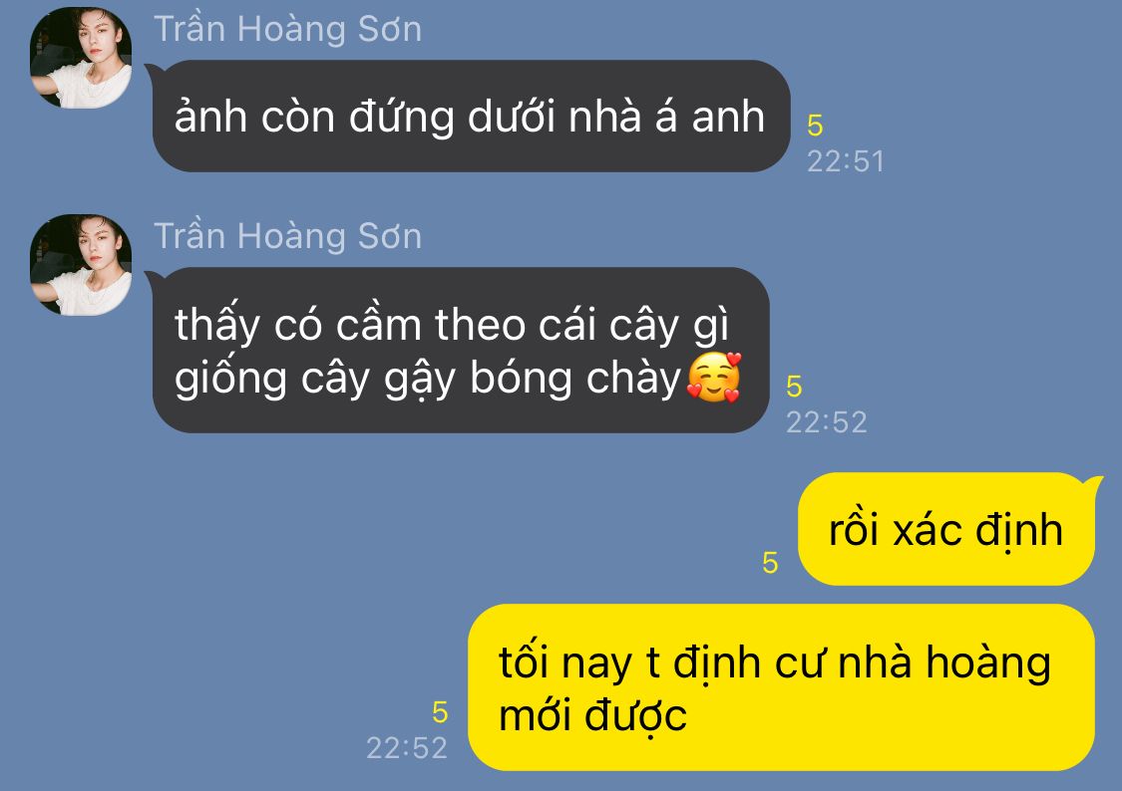
Task: Open read count 5 beside the first message
Action: tap(815, 126)
